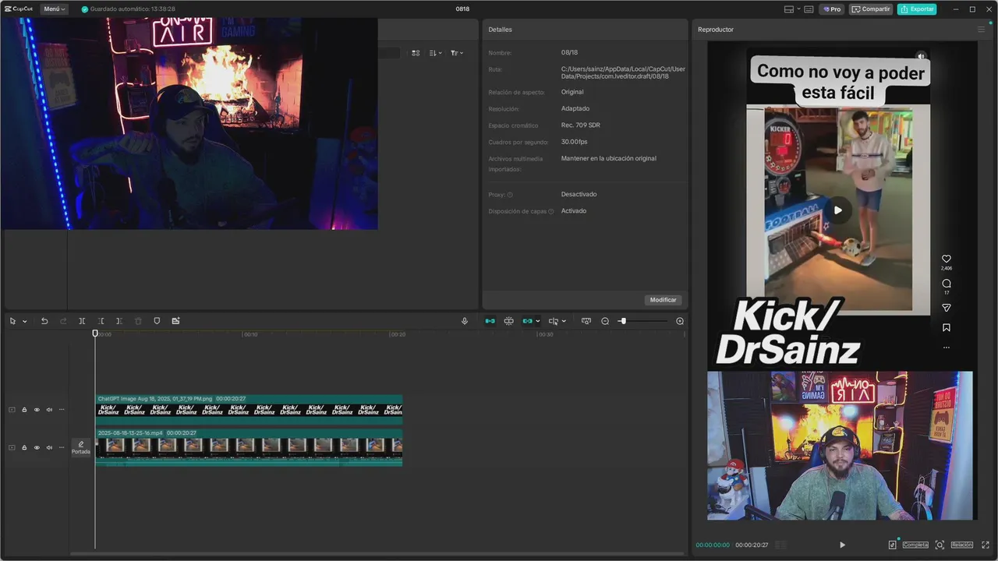Viewport: 998px width, 561px height.
Task: Select the 2025-08-18-13-25-16.mp4 clip
Action: click(249, 447)
